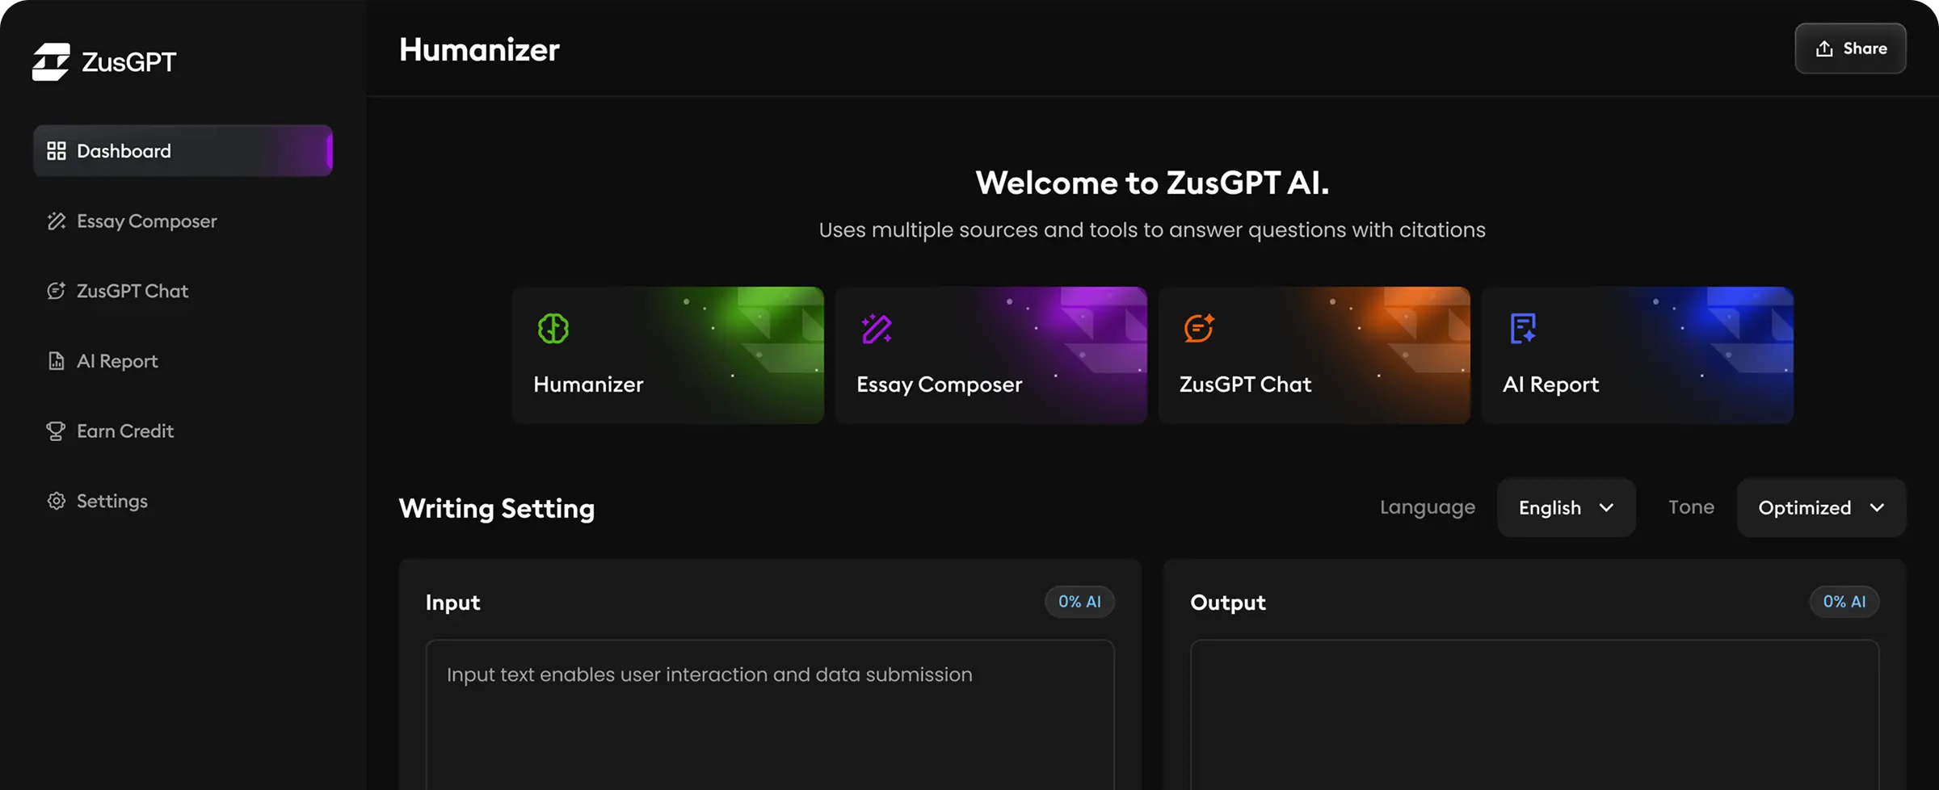Click the ZusGPT logo icon
The width and height of the screenshot is (1939, 790).
point(51,62)
